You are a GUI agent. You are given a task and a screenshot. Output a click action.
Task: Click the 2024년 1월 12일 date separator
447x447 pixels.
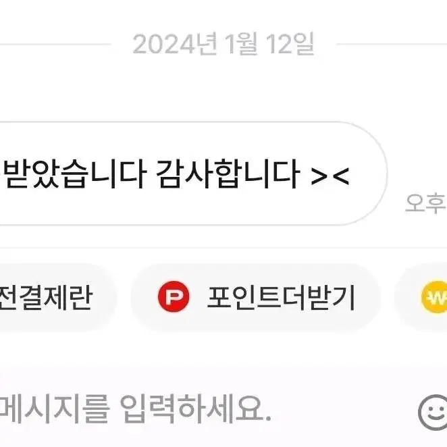[x=223, y=44]
